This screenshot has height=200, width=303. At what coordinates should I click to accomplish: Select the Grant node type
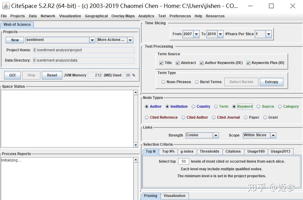pos(265,117)
